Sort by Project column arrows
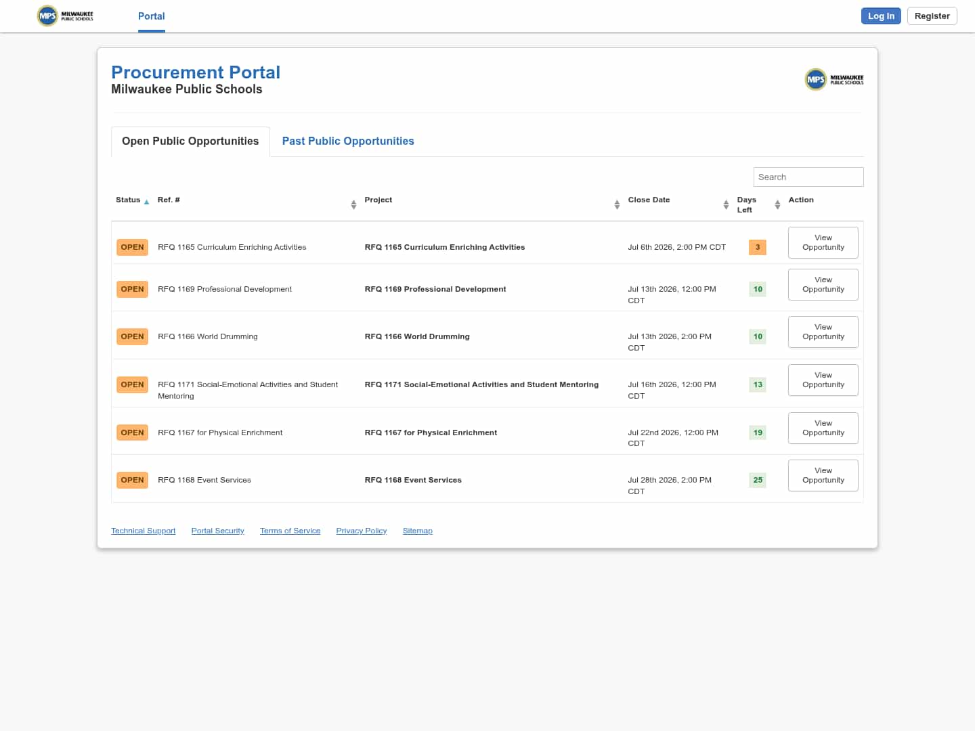The height and width of the screenshot is (731, 975). click(x=617, y=204)
